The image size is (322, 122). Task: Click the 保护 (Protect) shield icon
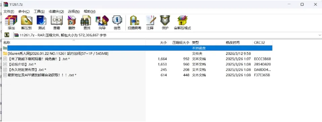coord(165,22)
